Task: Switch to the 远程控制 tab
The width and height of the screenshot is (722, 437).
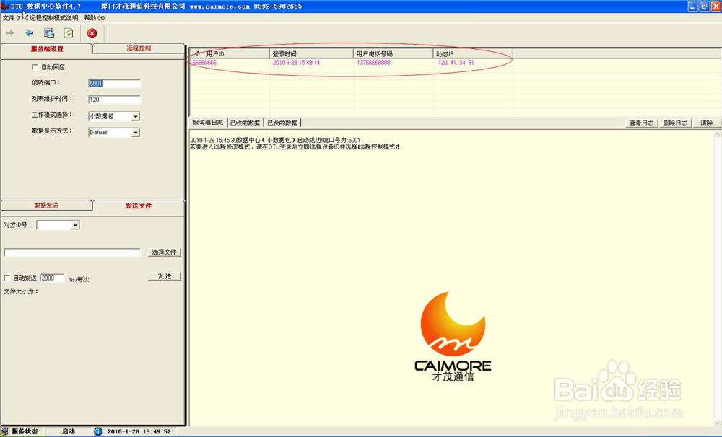Action: tap(139, 48)
